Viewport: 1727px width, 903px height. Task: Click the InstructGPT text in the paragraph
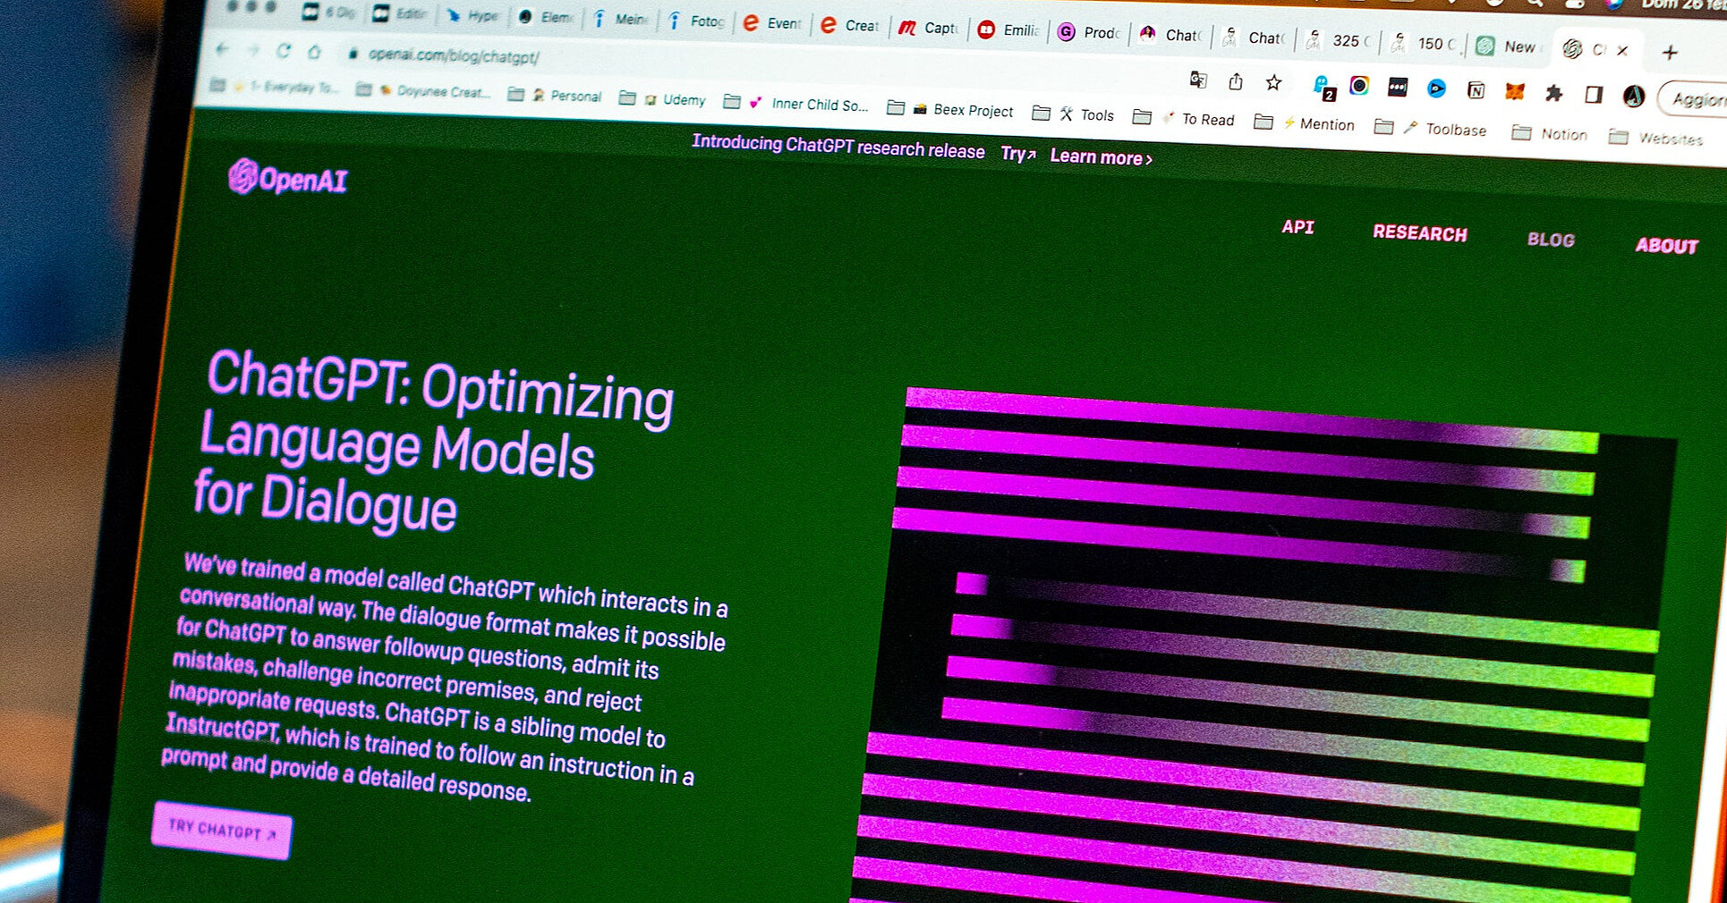[x=223, y=727]
